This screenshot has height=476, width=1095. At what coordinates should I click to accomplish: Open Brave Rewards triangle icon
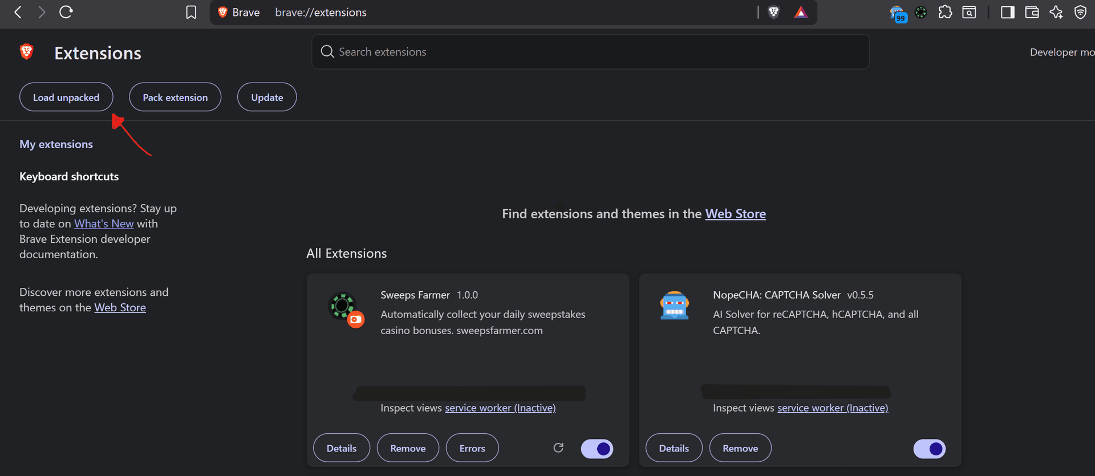click(801, 12)
